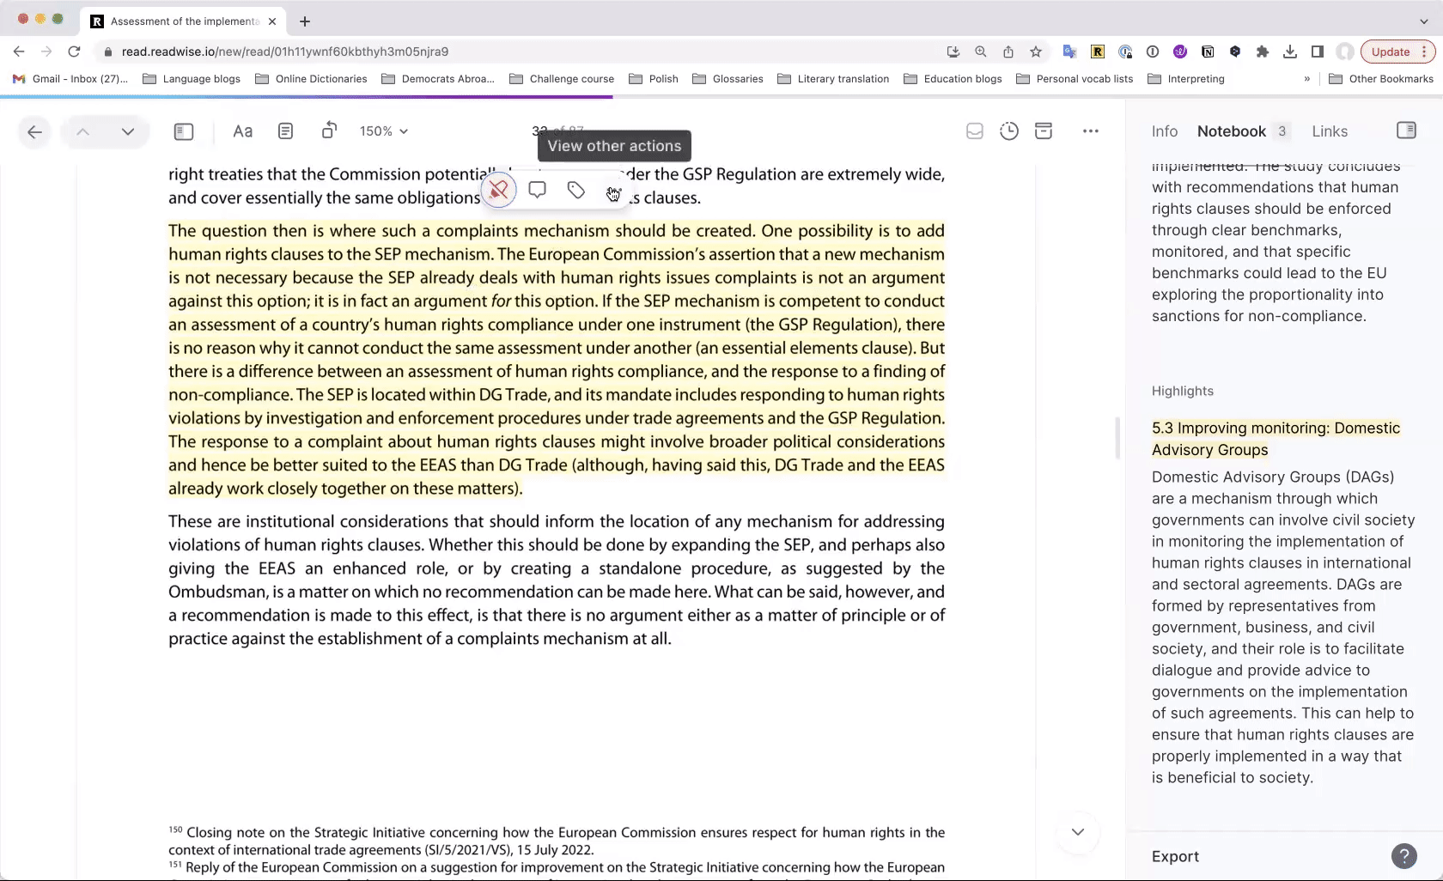Open browser downloads icon

tap(1290, 52)
